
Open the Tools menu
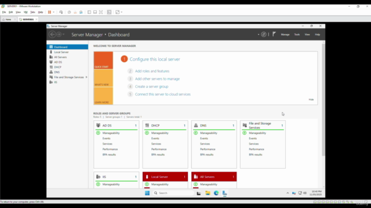point(297,35)
